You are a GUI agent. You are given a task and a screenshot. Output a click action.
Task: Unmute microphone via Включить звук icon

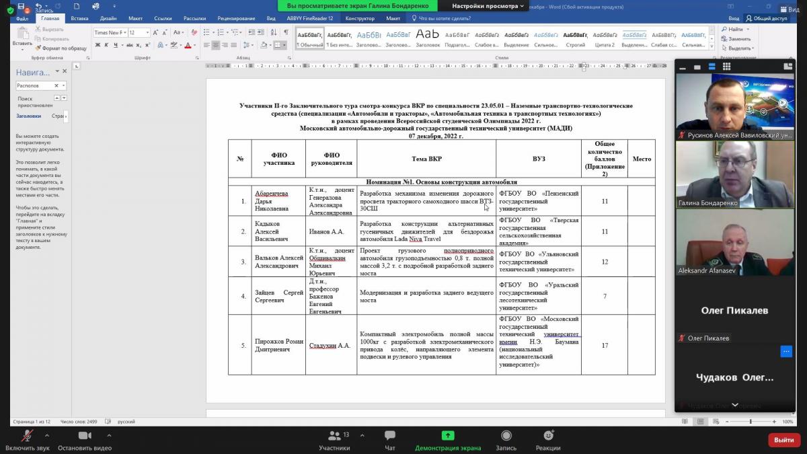click(x=27, y=437)
